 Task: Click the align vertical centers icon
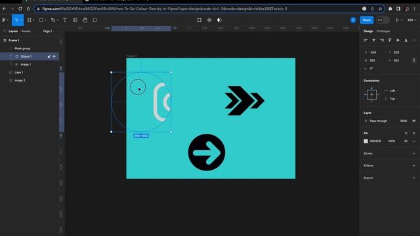398,40
